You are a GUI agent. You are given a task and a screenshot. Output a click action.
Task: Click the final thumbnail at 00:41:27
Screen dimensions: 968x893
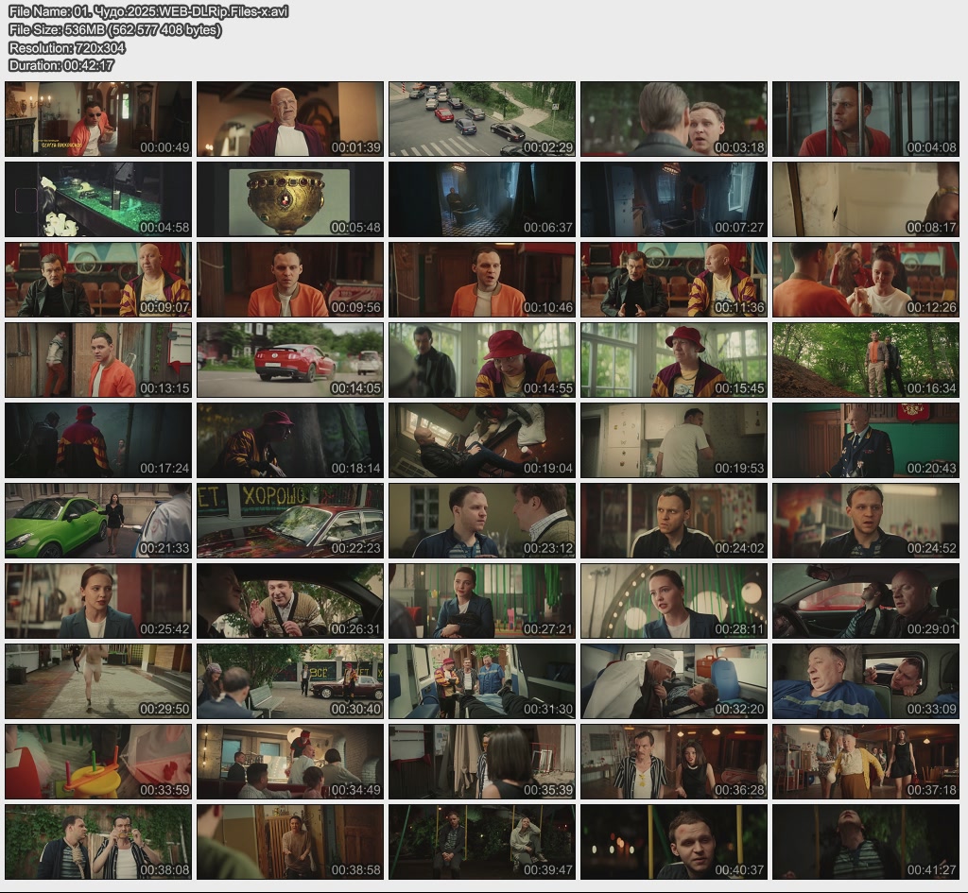[865, 842]
